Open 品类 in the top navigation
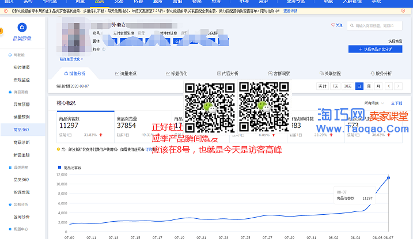 (100, 2)
